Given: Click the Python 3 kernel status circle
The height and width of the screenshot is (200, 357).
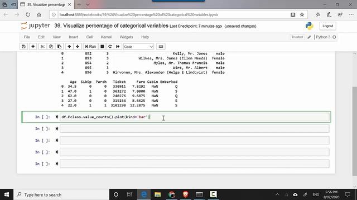Looking at the screenshot, I should tap(334, 37).
